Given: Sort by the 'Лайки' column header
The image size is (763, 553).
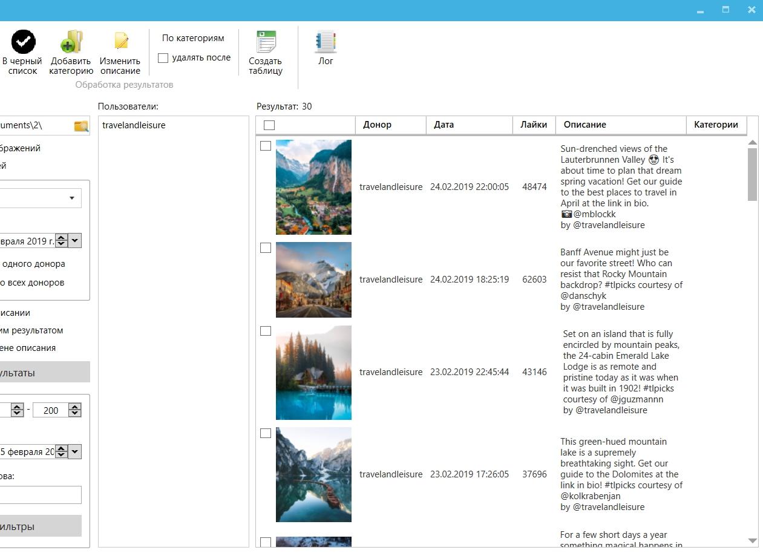Looking at the screenshot, I should coord(534,125).
